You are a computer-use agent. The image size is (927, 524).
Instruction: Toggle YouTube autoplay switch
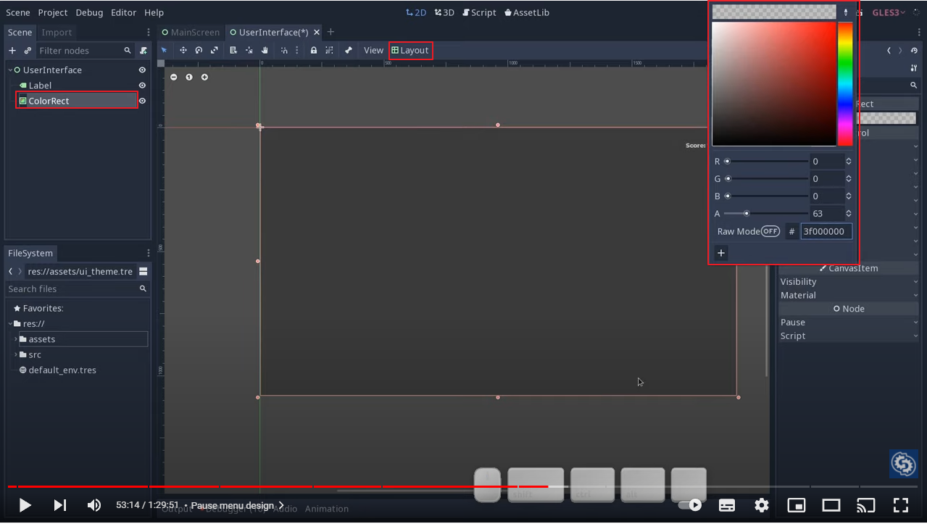[691, 505]
